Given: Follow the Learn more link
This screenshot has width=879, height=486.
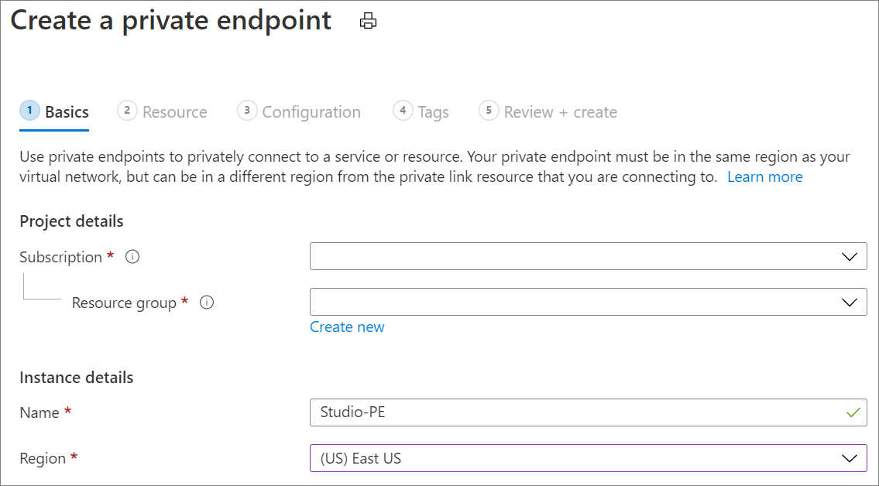Looking at the screenshot, I should tap(764, 177).
